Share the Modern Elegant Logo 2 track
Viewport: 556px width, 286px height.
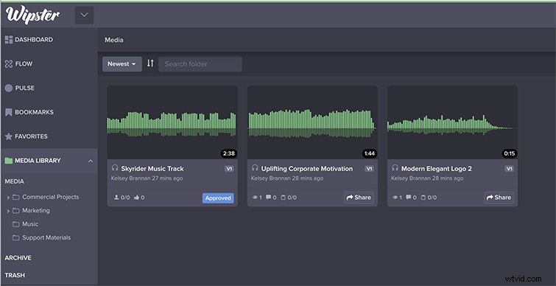[499, 198]
